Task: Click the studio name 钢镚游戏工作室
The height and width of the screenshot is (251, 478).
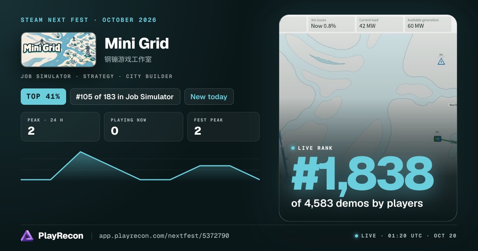Action: click(128, 59)
